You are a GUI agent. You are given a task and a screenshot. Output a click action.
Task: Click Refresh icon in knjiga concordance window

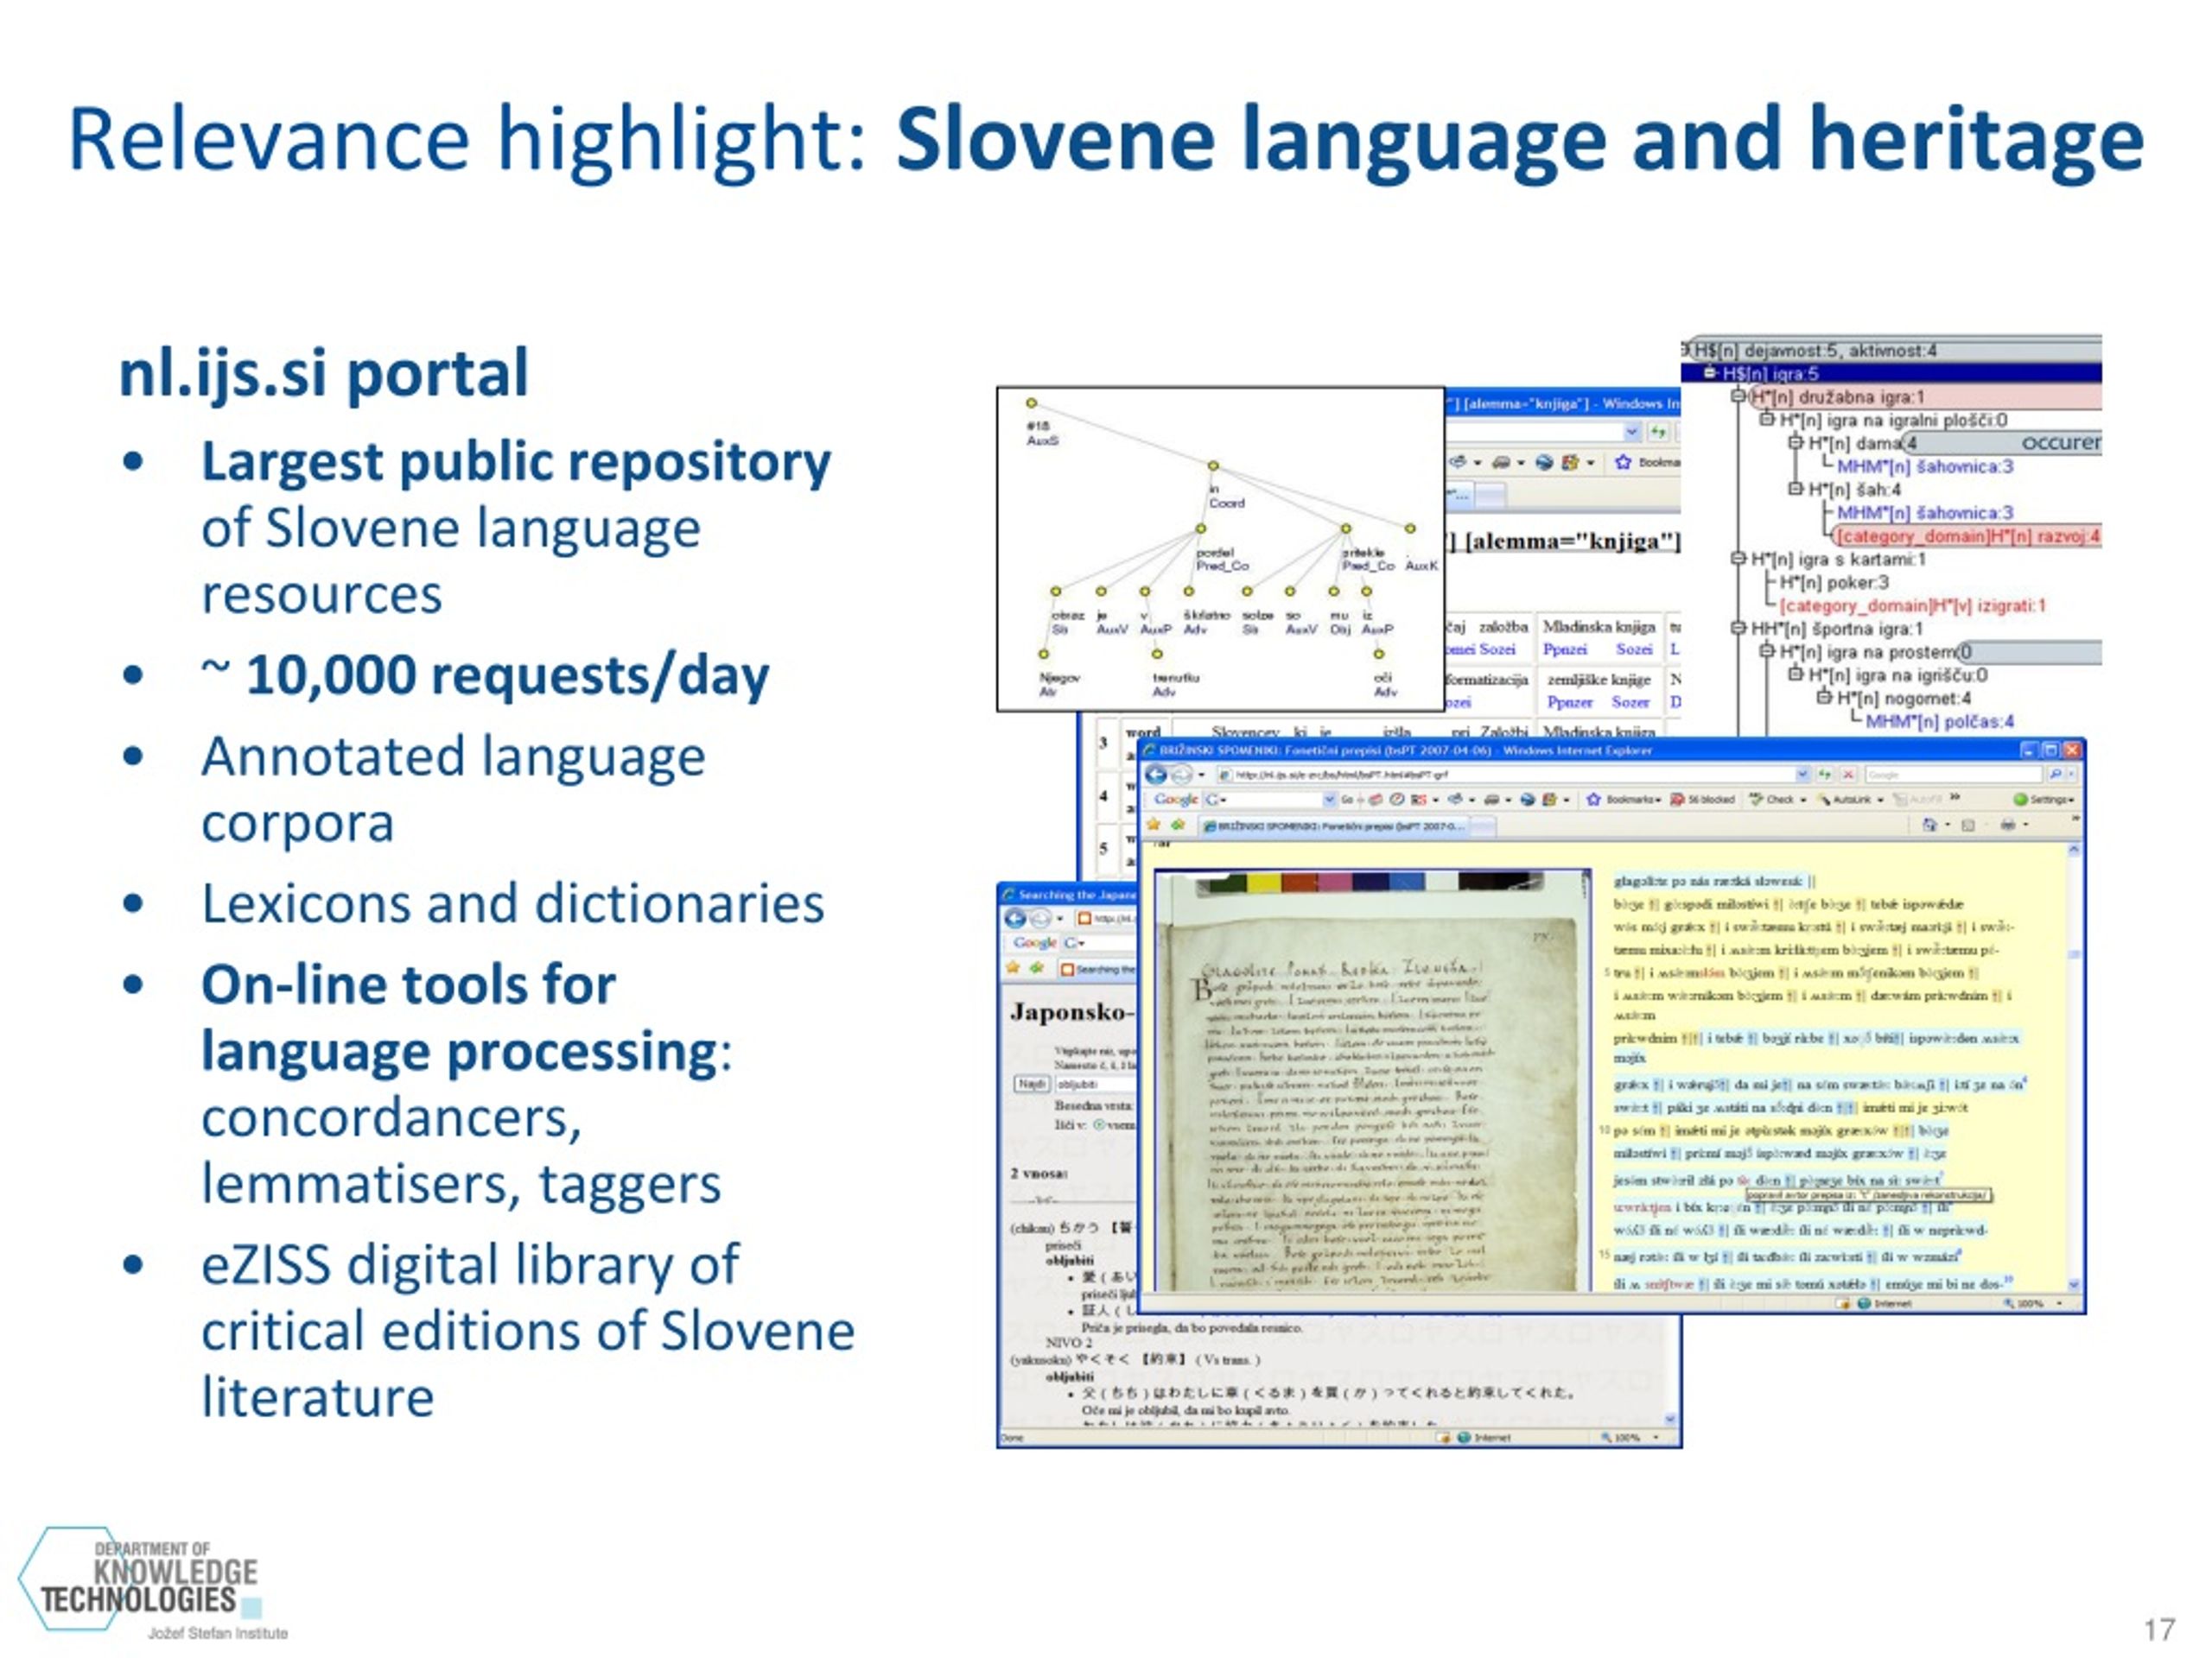coord(1660,432)
